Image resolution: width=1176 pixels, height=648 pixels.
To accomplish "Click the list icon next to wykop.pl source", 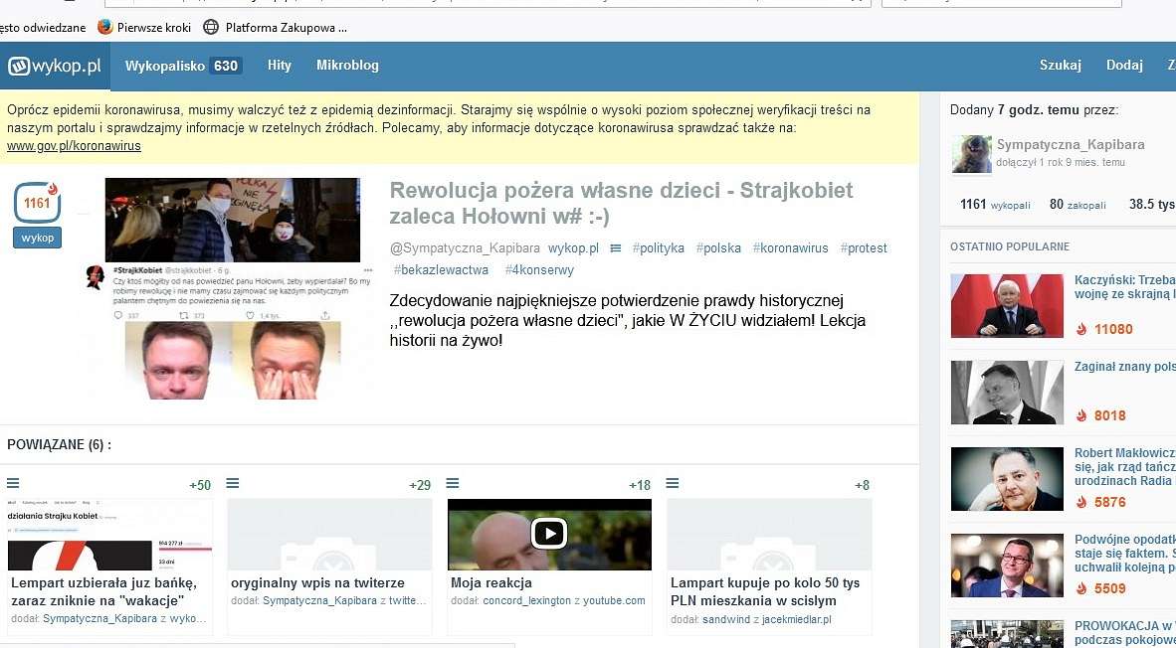I will pos(616,247).
